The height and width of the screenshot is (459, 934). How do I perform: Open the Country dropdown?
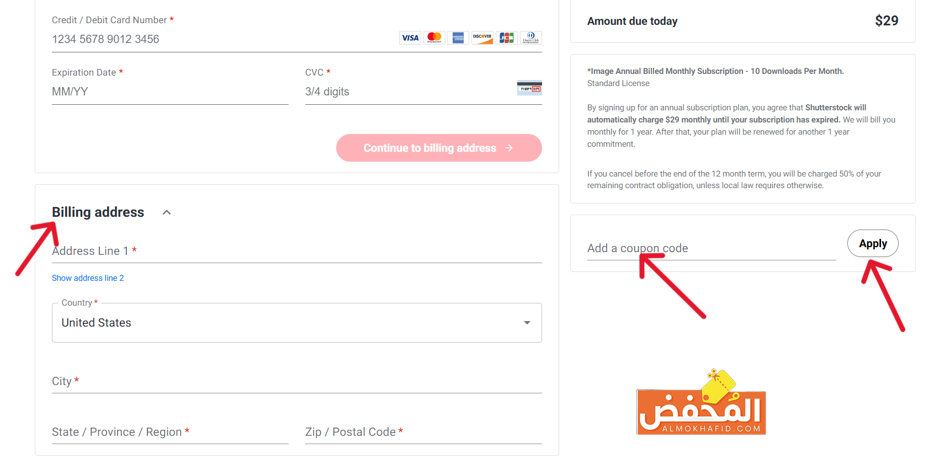[x=297, y=323]
